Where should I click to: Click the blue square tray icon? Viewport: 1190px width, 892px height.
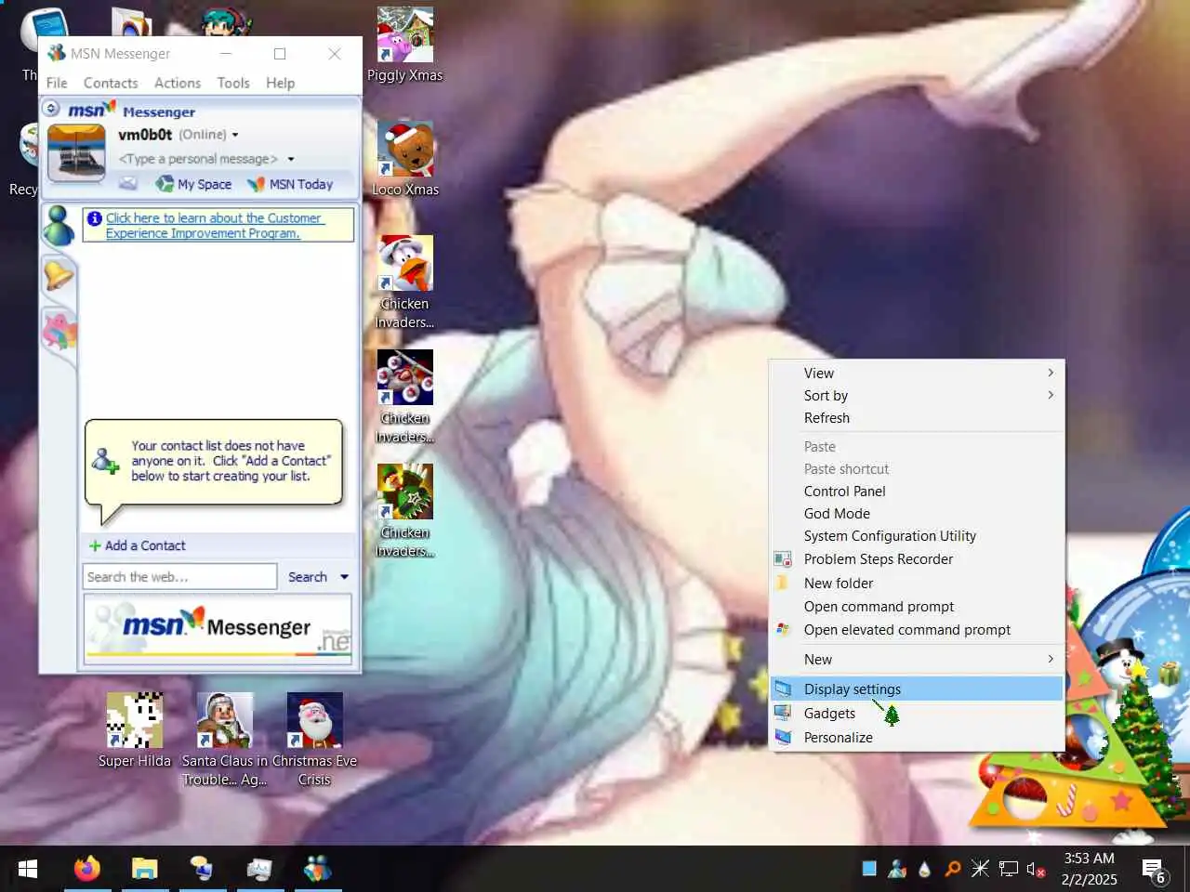point(869,869)
